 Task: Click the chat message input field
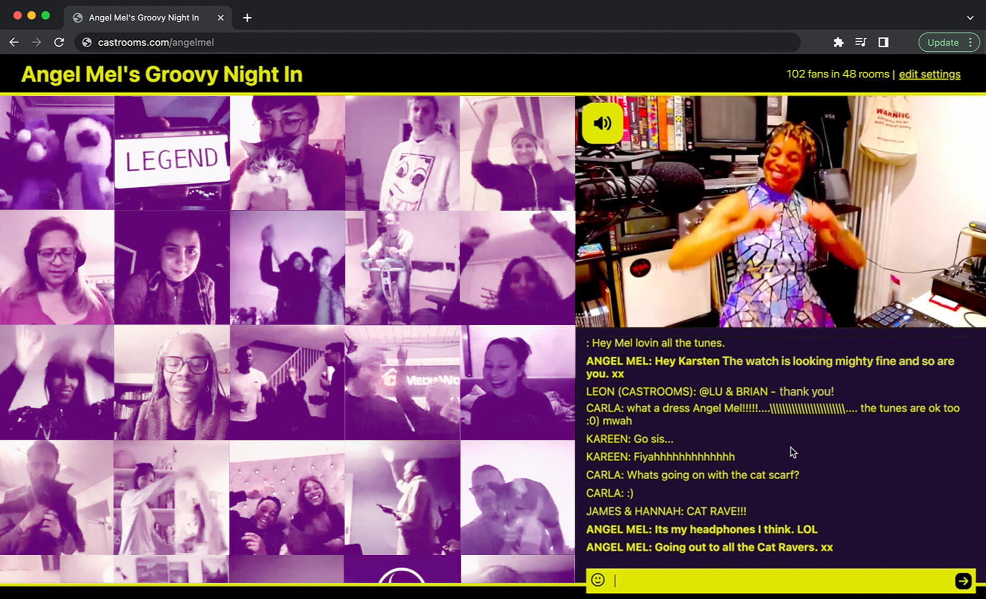(x=781, y=581)
